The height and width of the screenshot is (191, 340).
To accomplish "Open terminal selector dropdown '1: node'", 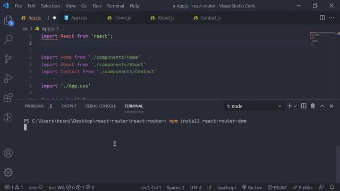I will (x=254, y=106).
